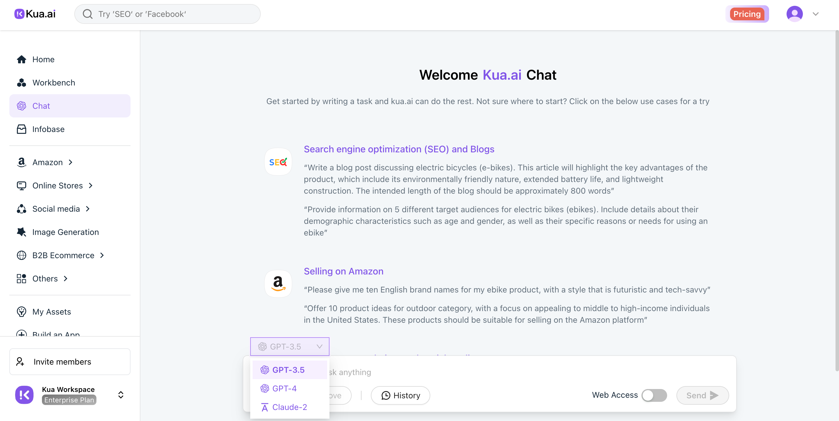Select GPT-4 from model list
The height and width of the screenshot is (421, 839).
[x=290, y=388]
